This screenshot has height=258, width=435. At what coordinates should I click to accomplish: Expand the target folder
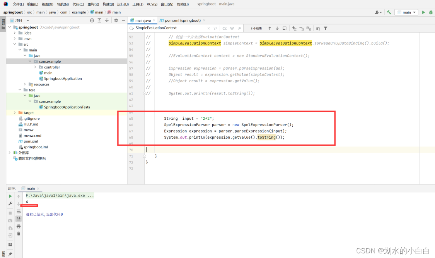click(15, 113)
